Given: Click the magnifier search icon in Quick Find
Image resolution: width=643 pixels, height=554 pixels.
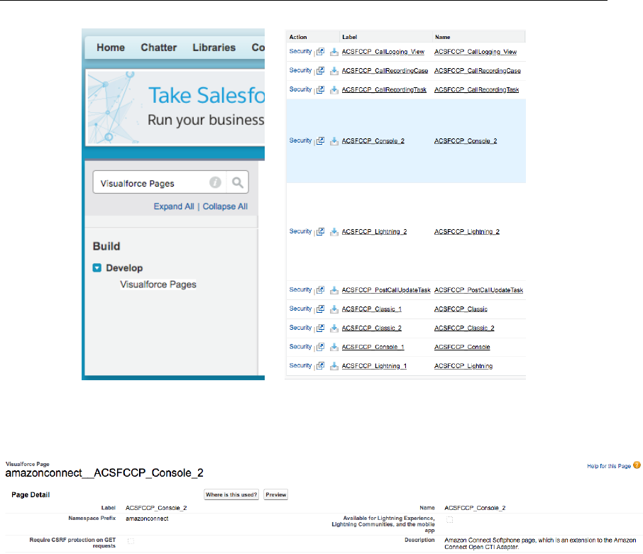Looking at the screenshot, I should pos(238,182).
